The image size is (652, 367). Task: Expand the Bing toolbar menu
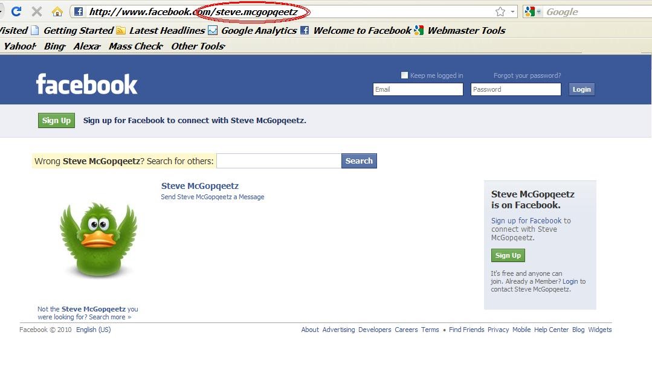[x=55, y=46]
